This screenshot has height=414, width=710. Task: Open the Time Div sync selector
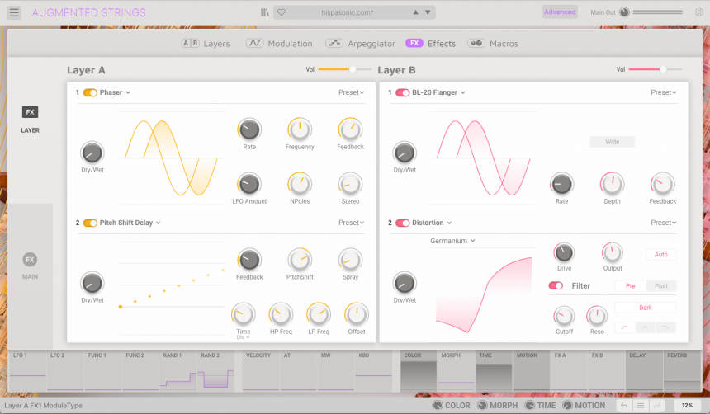coord(244,337)
